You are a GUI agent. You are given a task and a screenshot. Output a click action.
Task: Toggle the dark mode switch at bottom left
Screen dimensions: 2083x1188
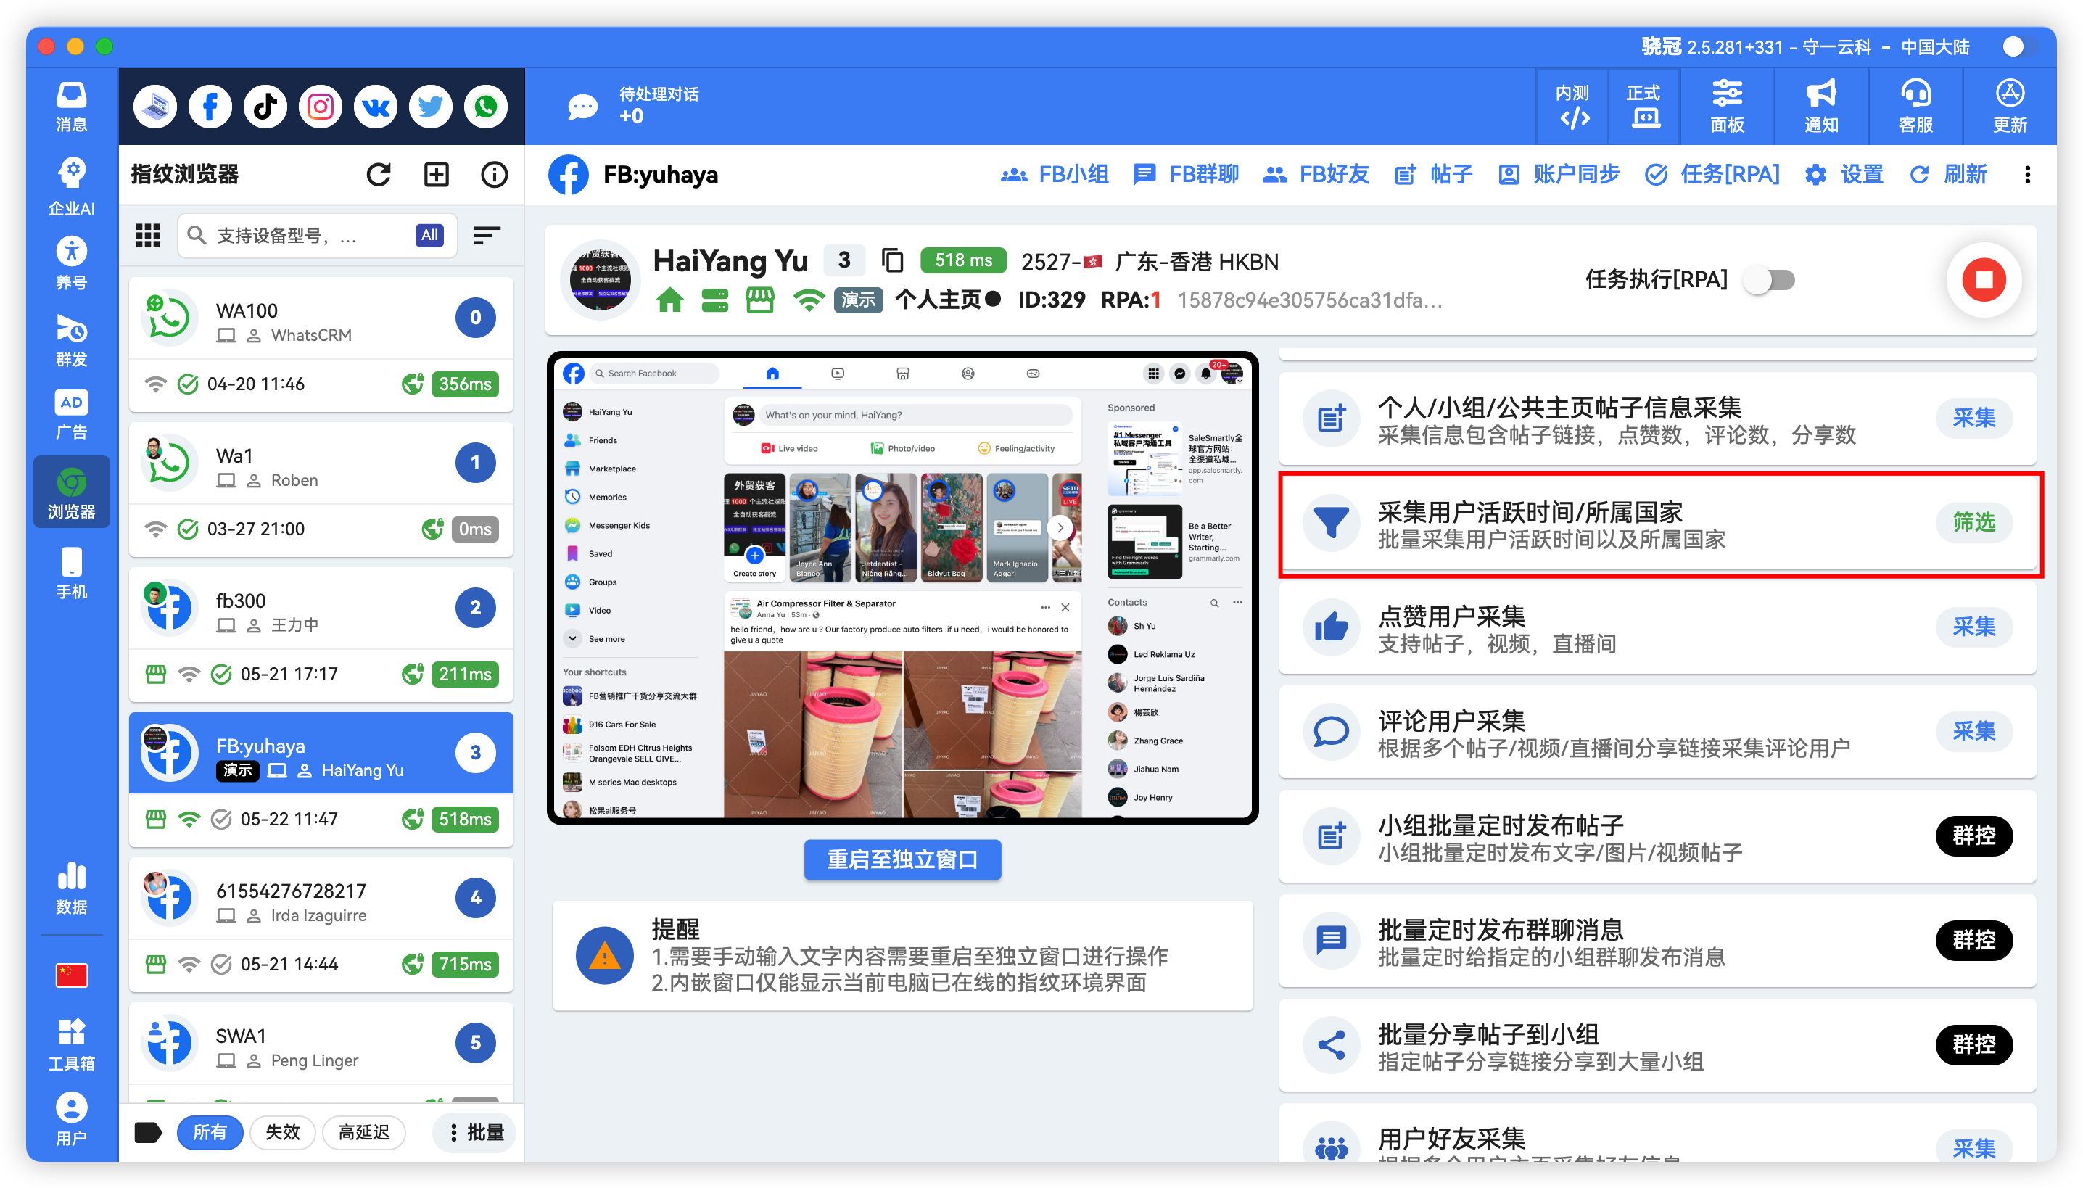[x=149, y=1133]
